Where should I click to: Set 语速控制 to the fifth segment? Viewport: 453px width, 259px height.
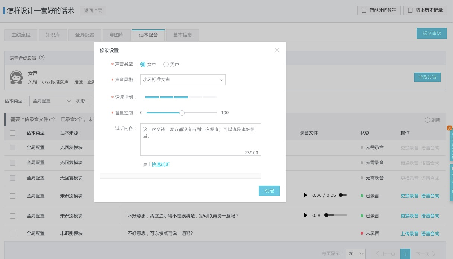coord(210,97)
